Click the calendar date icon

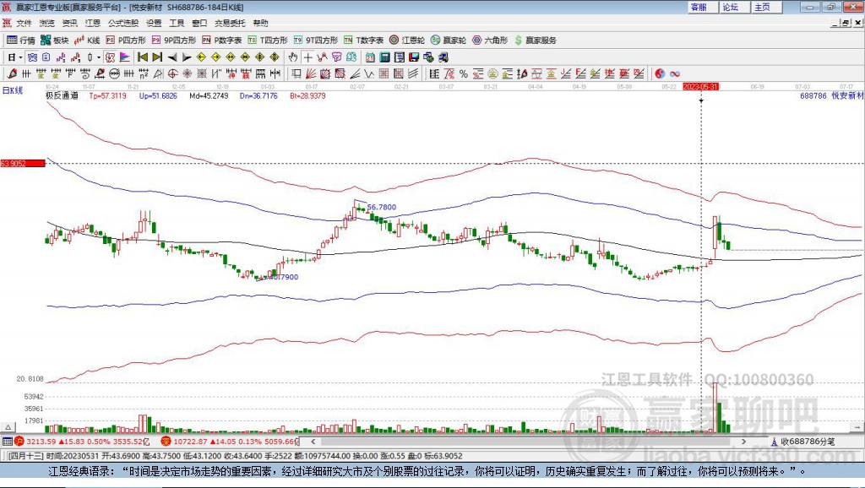370,57
